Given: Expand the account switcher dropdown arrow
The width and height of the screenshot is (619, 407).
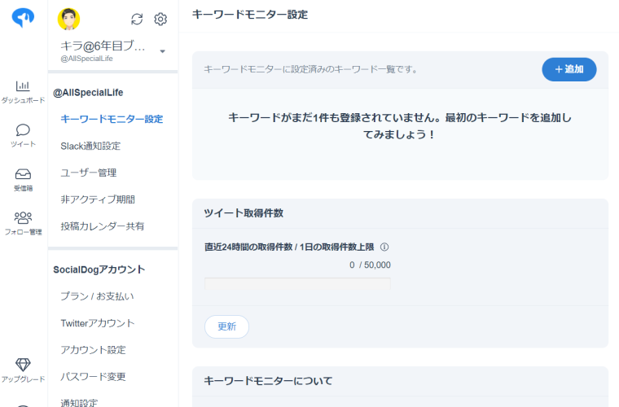Looking at the screenshot, I should [162, 51].
